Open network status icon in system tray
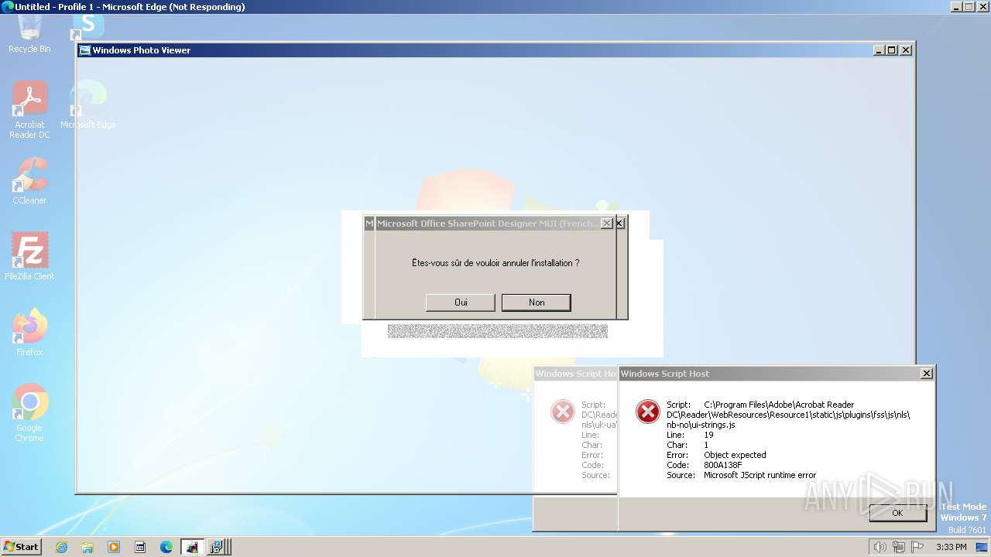 pos(898,547)
